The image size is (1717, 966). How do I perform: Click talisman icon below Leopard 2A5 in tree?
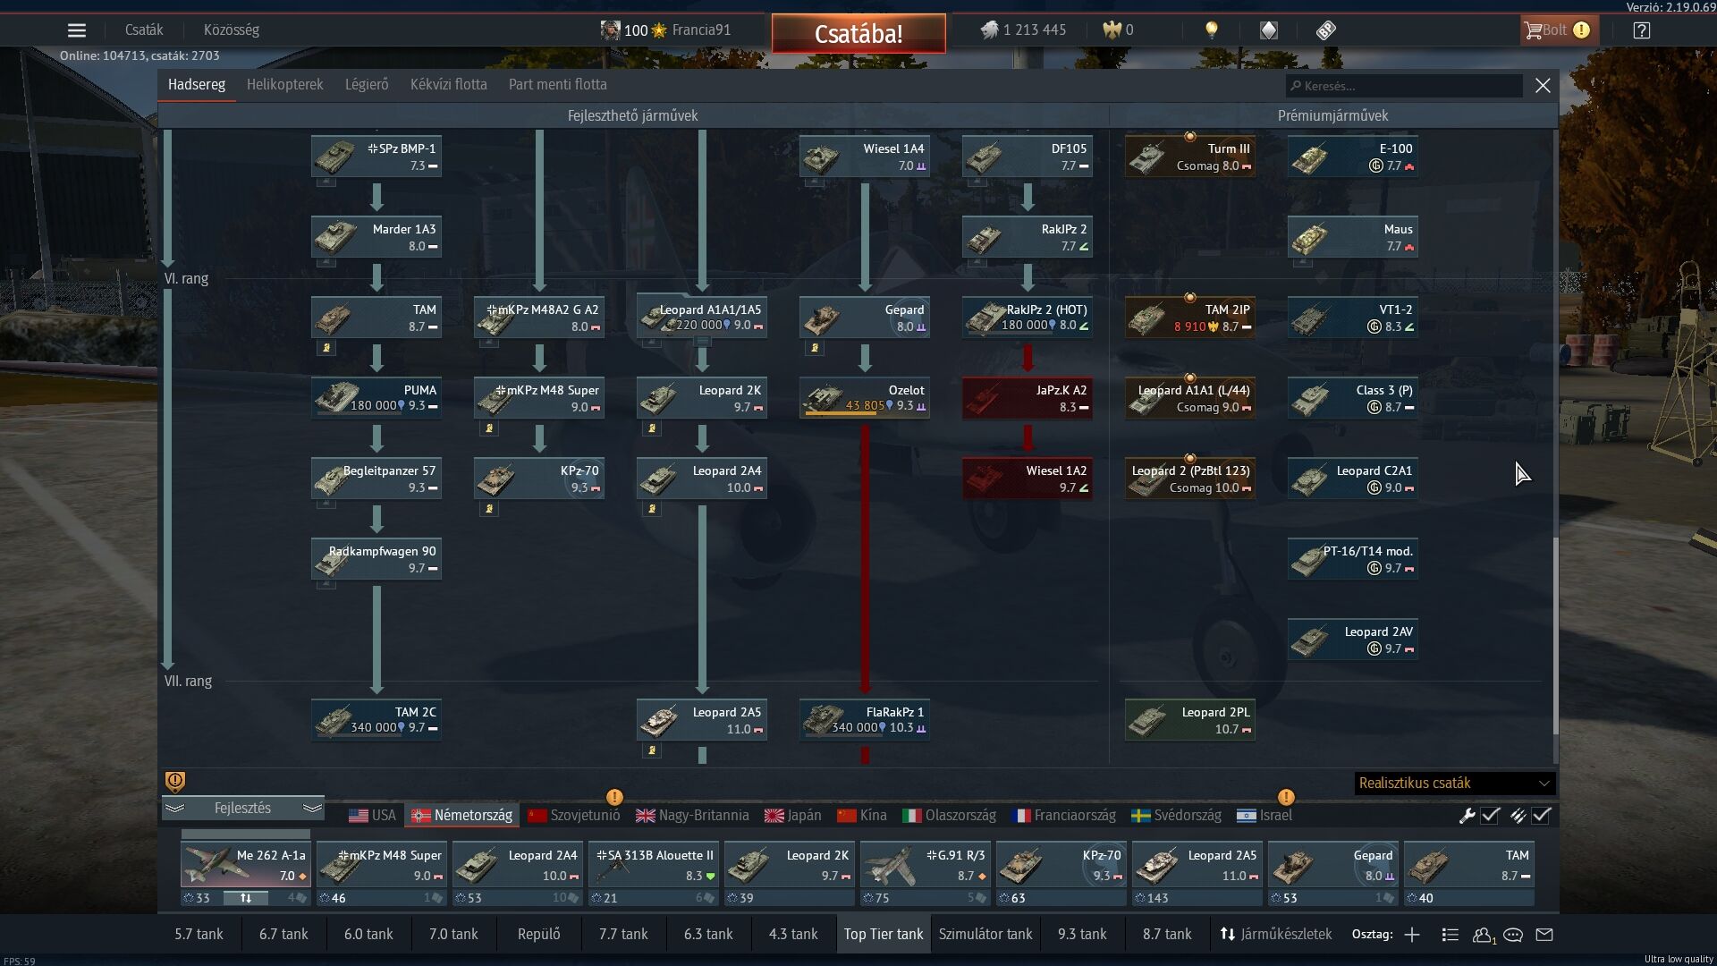click(x=652, y=750)
